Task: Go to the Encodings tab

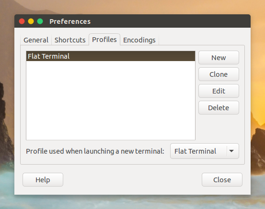Action: click(139, 40)
